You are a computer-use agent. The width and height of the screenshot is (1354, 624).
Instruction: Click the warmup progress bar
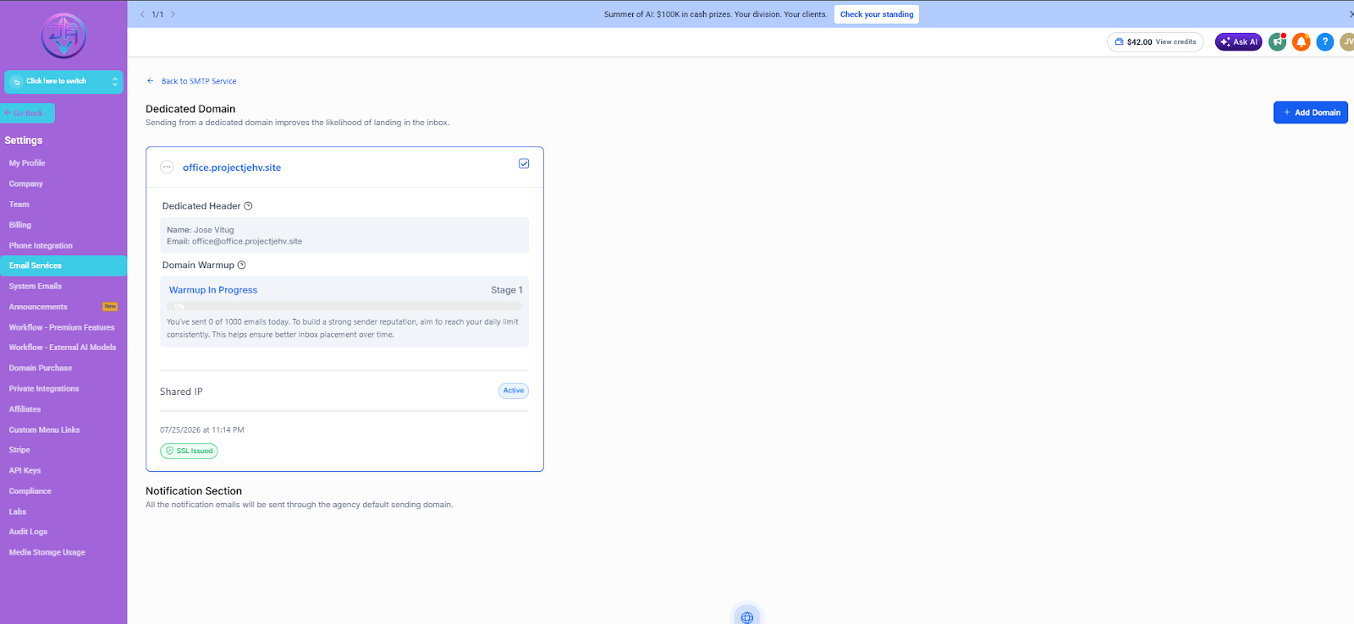(x=344, y=306)
